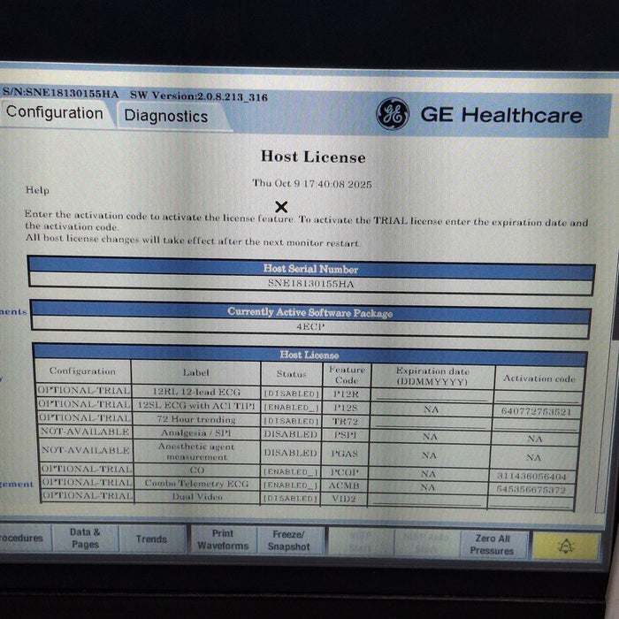Screen dimensions: 619x619
Task: Click feature code PCOP
Action: click(x=345, y=472)
